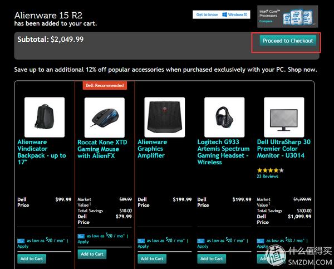This screenshot has width=334, height=269.
Task: Open the Alienware Graphics Amplifier image
Action: click(x=164, y=117)
